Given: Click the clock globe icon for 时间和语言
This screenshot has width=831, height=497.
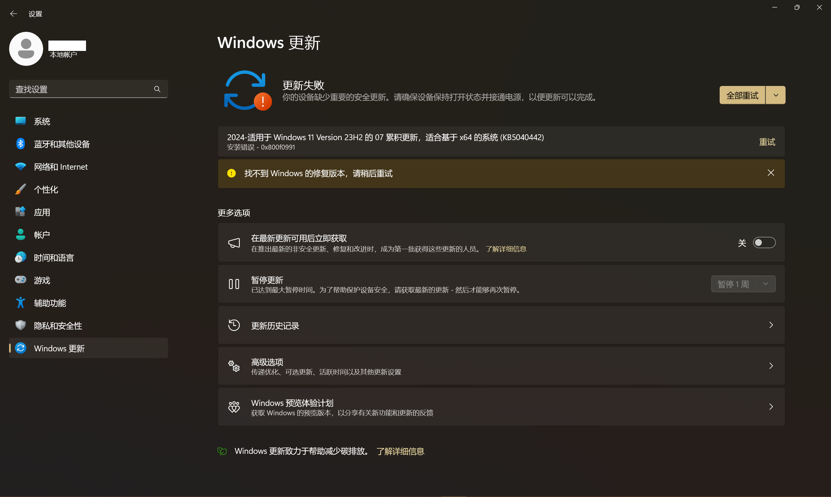Looking at the screenshot, I should coord(20,257).
